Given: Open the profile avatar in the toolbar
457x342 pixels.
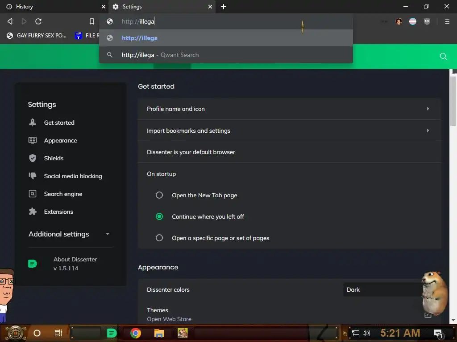Looking at the screenshot, I should pyautogui.click(x=399, y=21).
